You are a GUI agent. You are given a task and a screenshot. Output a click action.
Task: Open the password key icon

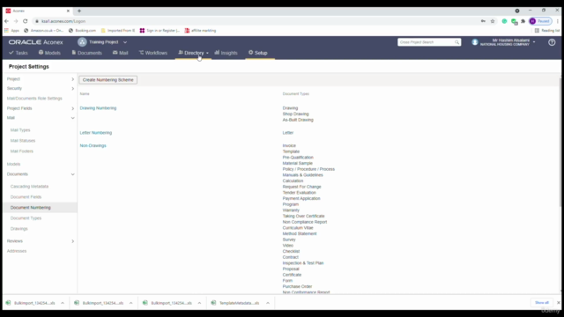pos(483,21)
